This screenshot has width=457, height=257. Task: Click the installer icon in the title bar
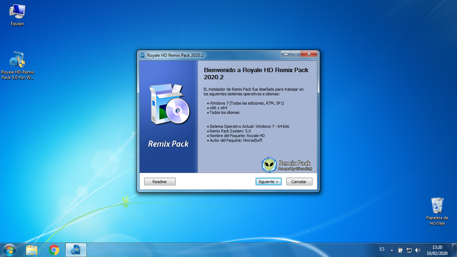pyautogui.click(x=142, y=55)
